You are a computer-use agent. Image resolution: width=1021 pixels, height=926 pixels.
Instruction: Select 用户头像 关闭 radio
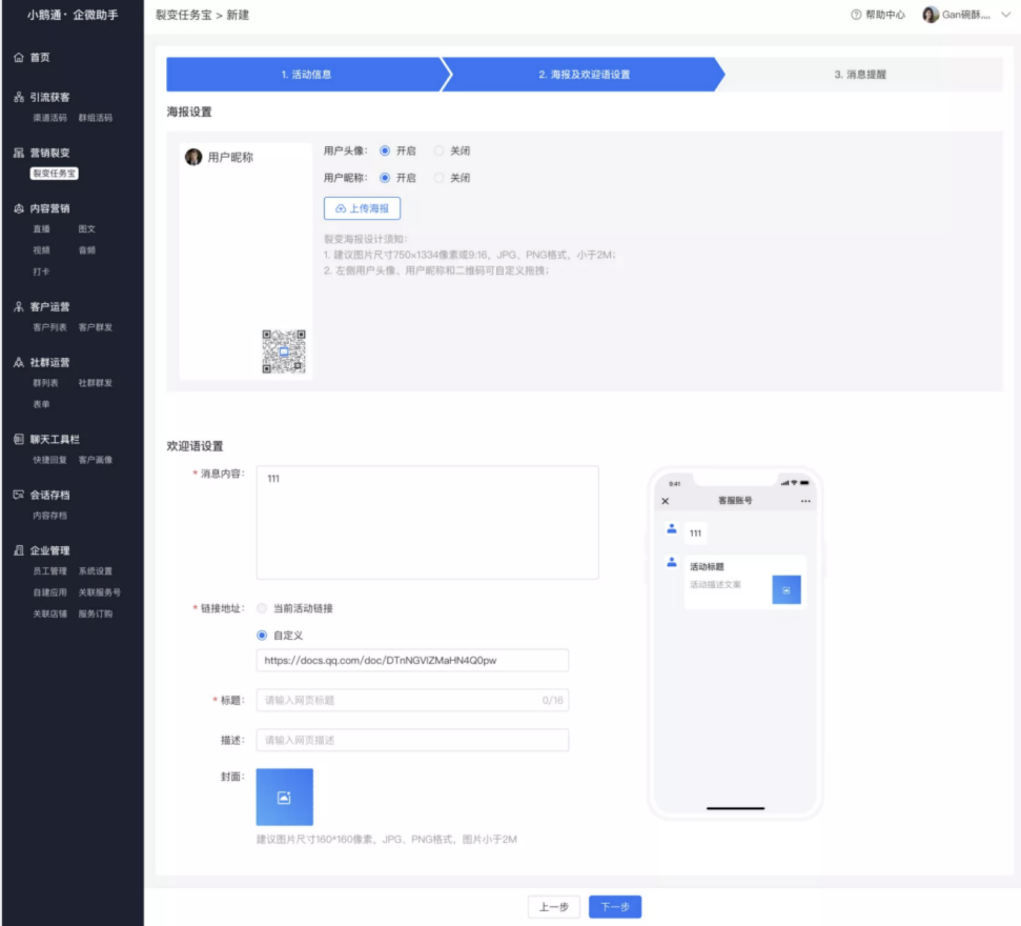[438, 150]
